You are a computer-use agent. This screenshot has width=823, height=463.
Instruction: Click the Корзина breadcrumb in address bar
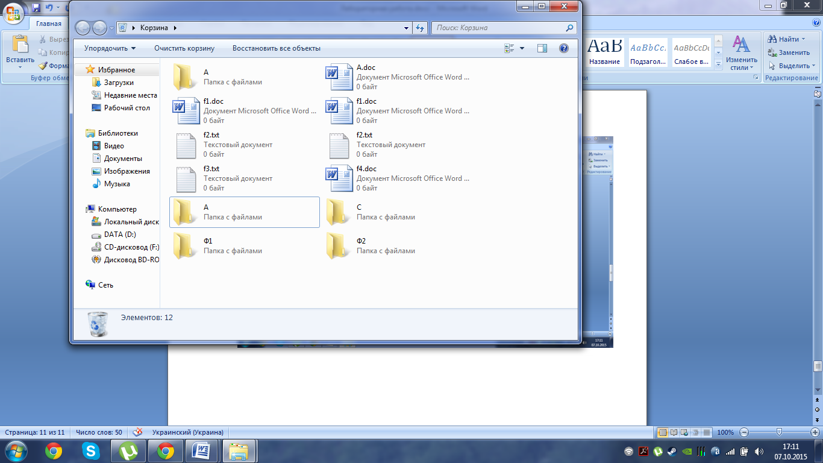[x=154, y=28]
